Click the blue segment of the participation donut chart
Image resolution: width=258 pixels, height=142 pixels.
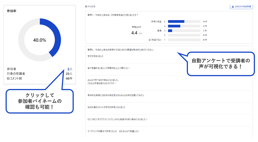click(55, 35)
